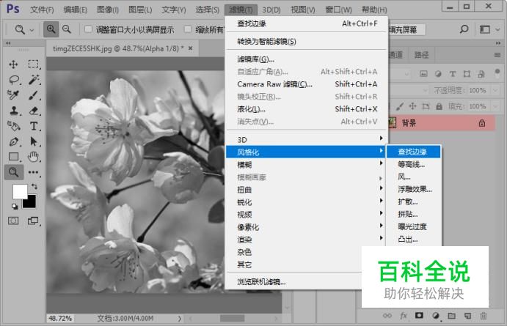Choose Zoom In in the options bar
Viewport: 507px width, 326px height.
51,29
